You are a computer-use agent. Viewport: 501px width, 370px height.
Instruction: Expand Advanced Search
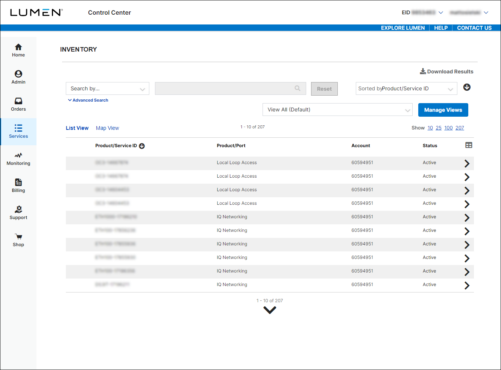88,100
